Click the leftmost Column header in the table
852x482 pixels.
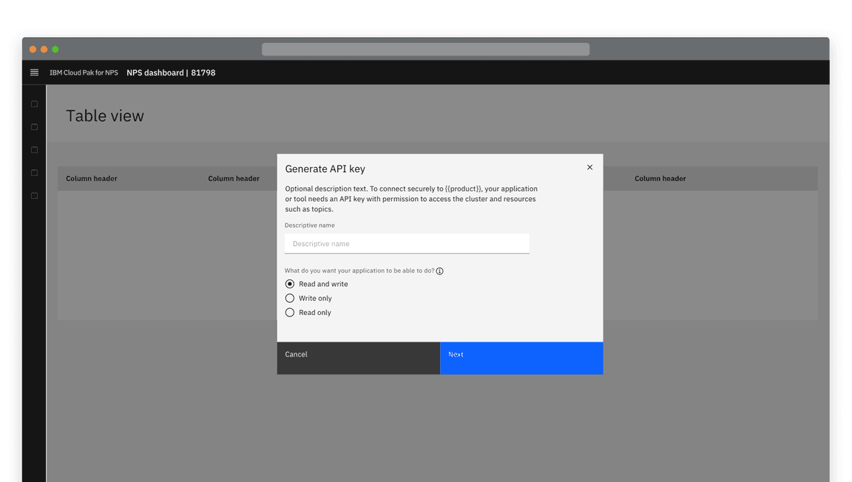coord(91,178)
